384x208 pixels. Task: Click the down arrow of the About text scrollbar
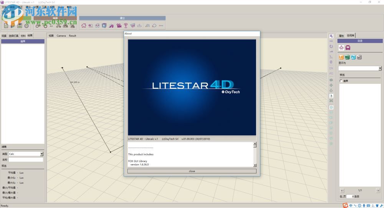click(255, 165)
